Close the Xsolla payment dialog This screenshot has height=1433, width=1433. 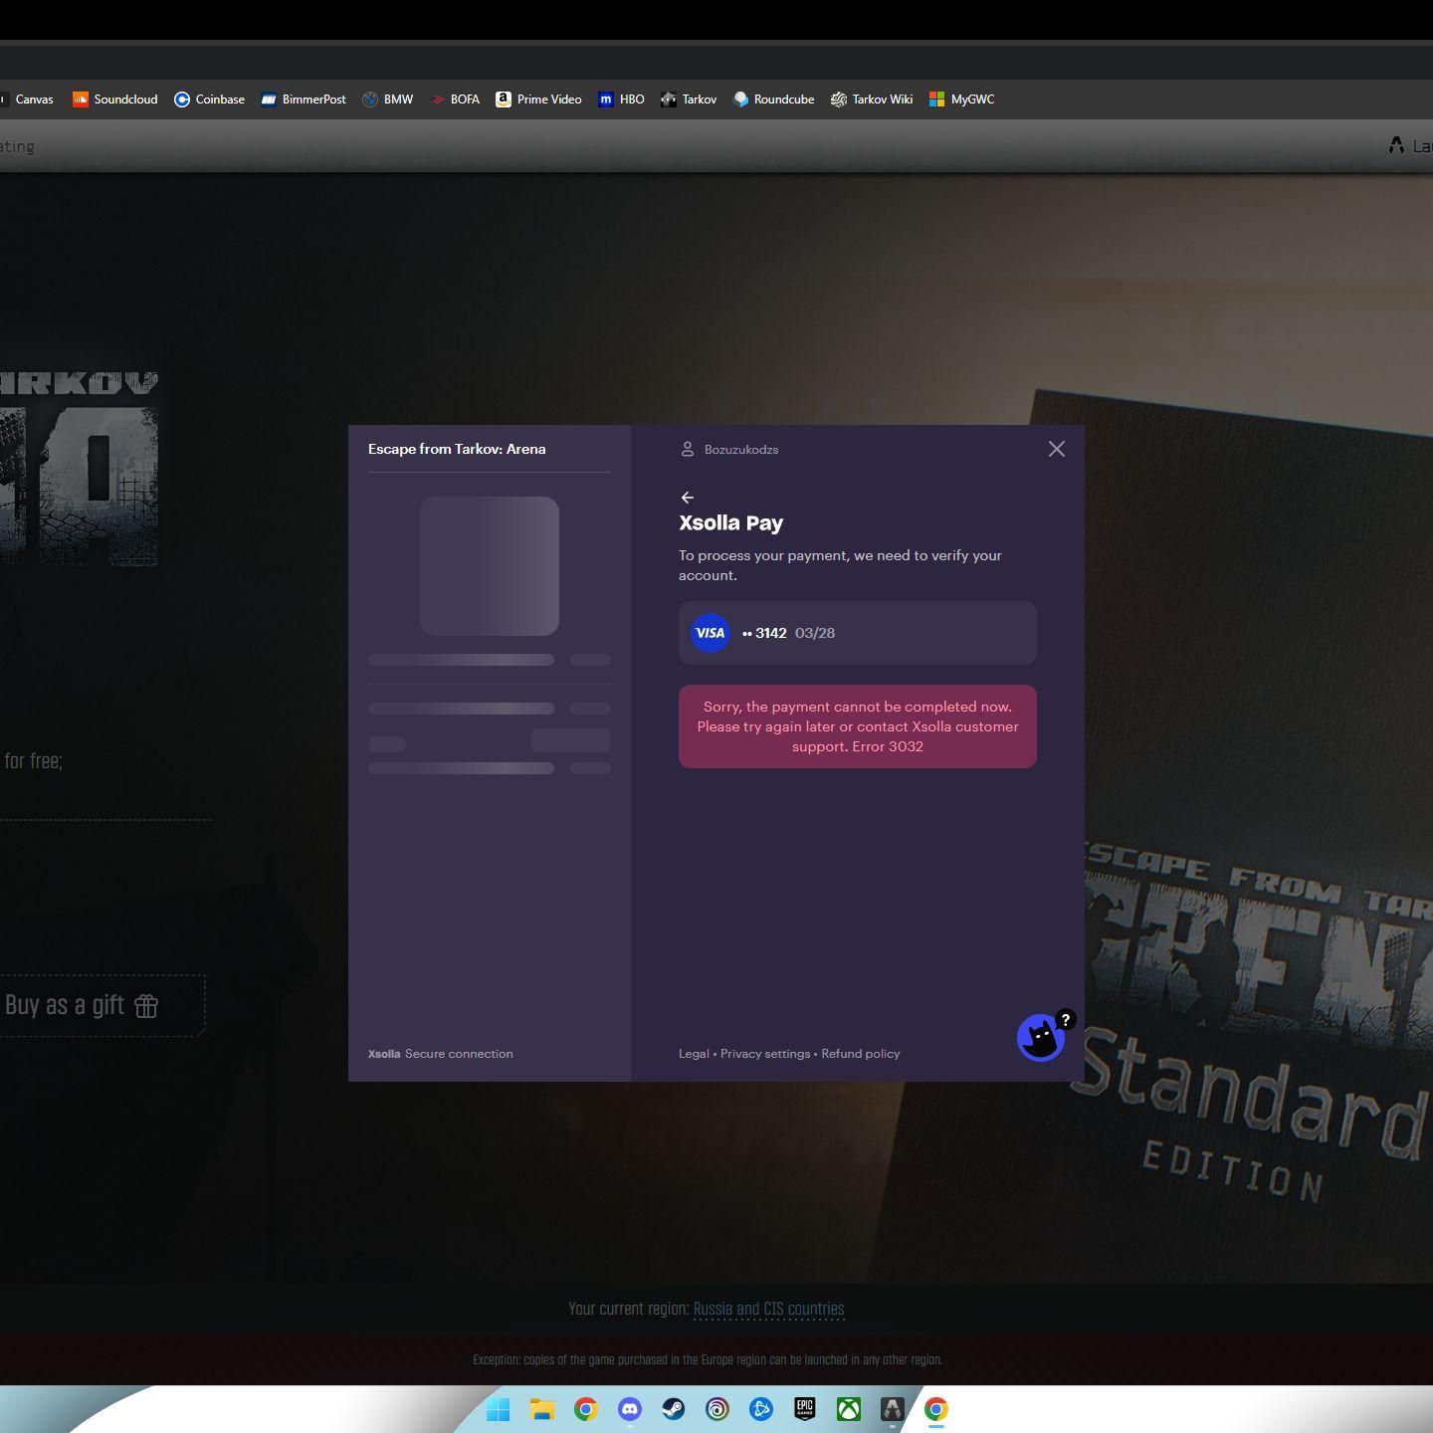click(x=1057, y=449)
